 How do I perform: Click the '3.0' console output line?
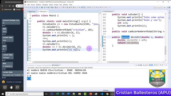click(x=29, y=76)
